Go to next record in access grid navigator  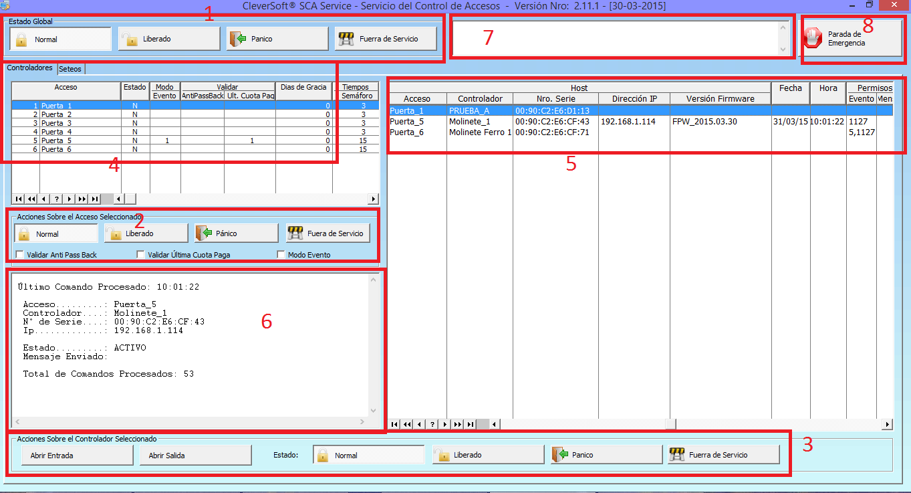tap(70, 199)
